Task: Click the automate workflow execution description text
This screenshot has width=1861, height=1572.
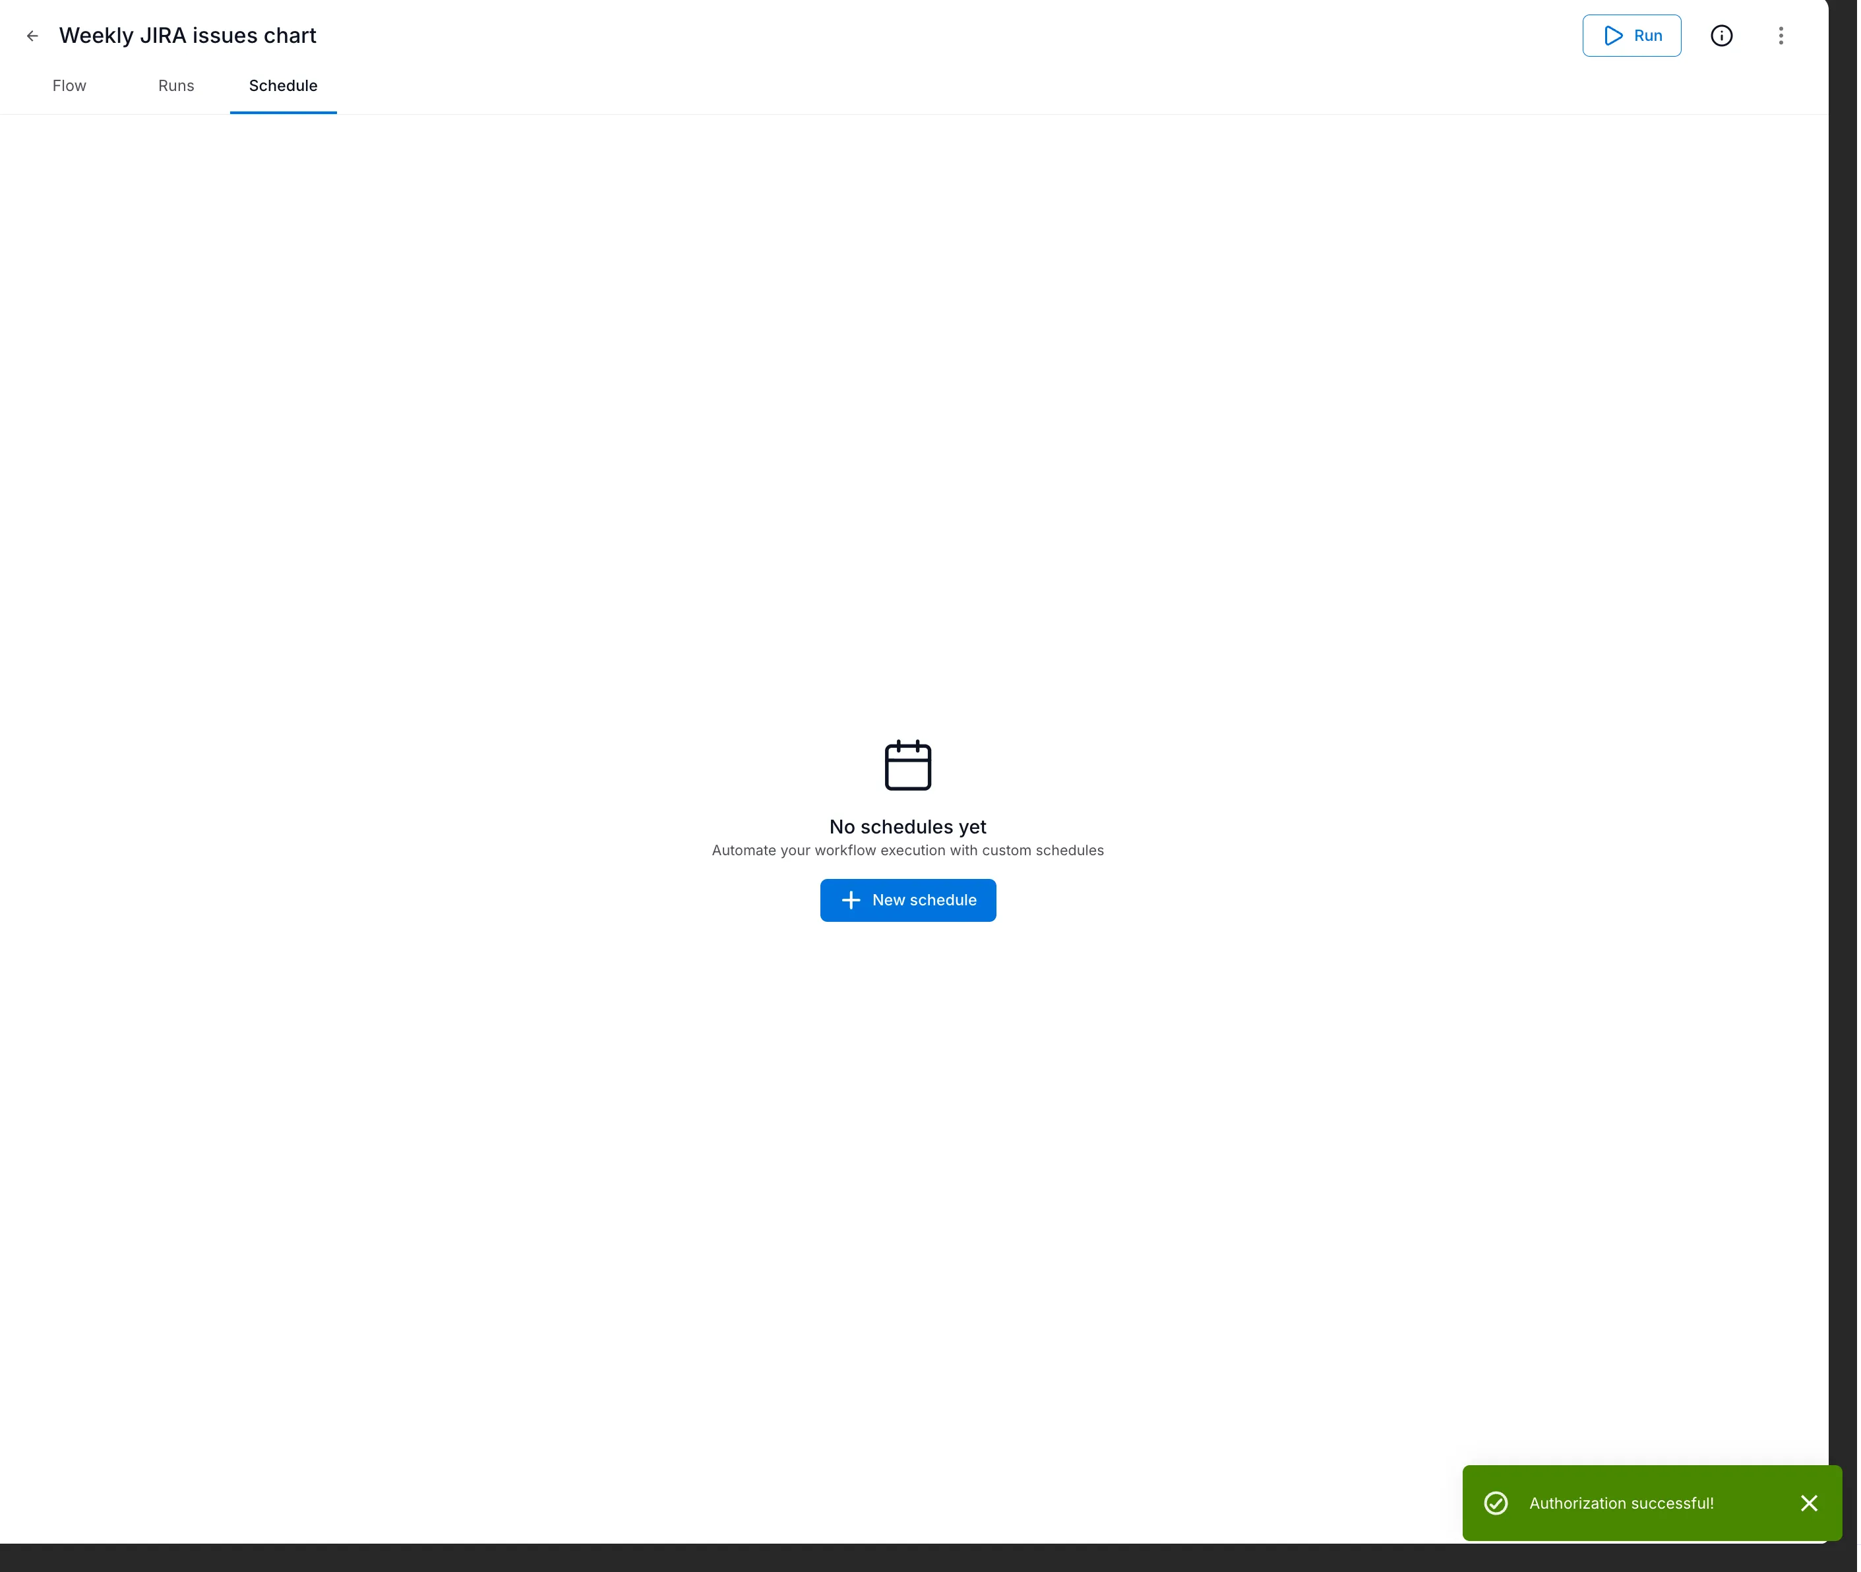Action: (907, 850)
